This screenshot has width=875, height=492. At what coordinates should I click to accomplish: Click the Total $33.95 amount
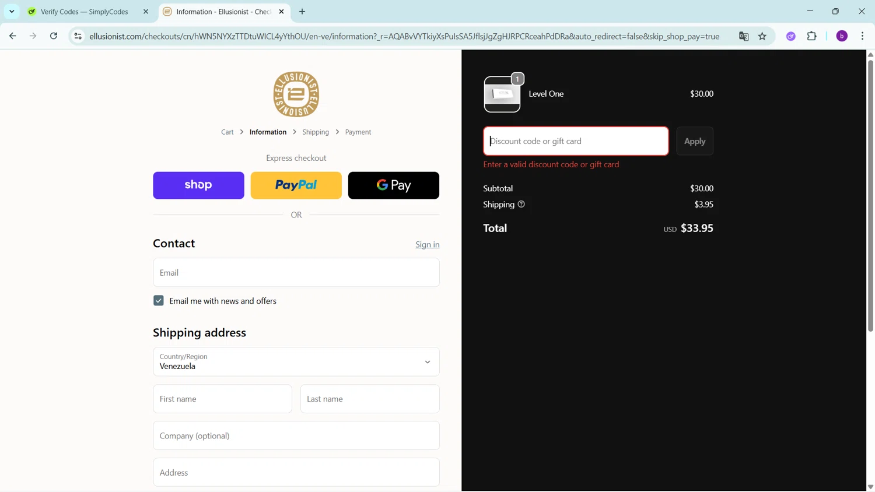click(697, 228)
